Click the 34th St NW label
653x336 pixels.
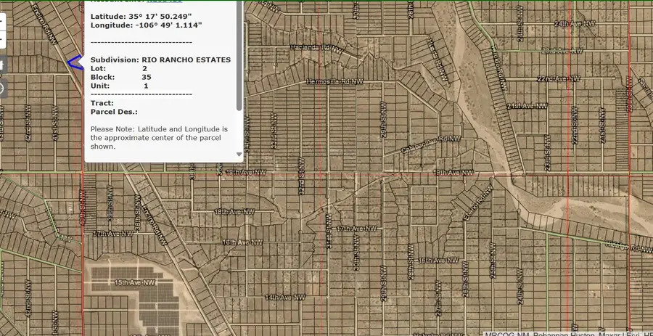(x=247, y=134)
